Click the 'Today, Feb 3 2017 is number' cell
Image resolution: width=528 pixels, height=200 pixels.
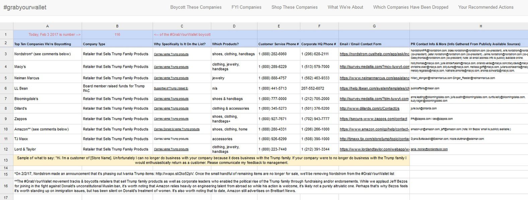point(48,34)
